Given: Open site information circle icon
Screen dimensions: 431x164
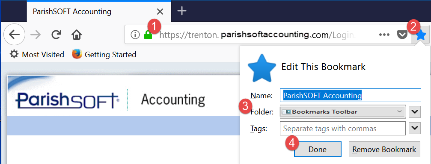Looking at the screenshot, I should pos(135,35).
